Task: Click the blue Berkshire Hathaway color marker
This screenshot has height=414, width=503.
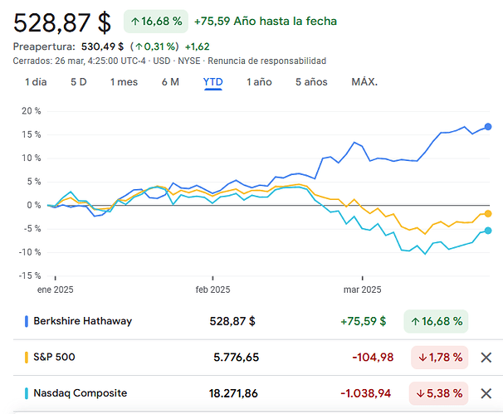Action: [x=27, y=321]
